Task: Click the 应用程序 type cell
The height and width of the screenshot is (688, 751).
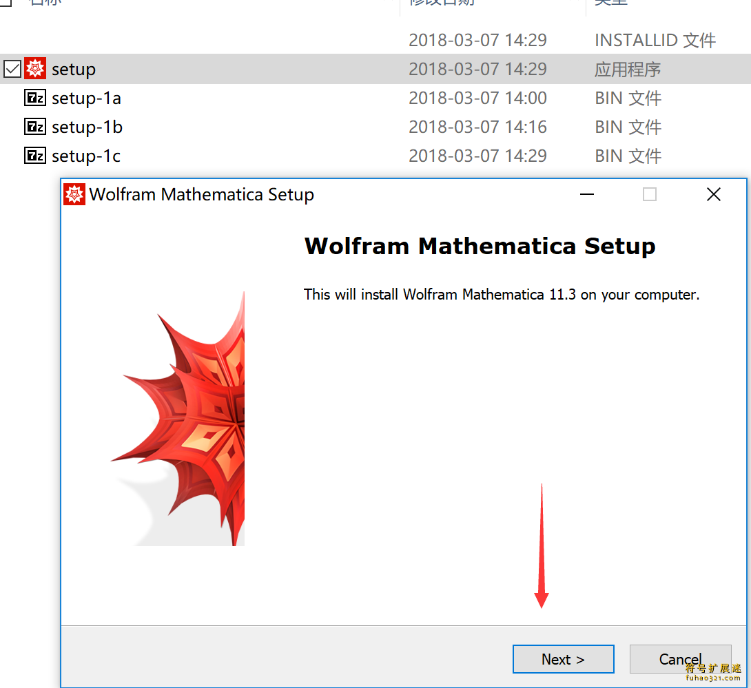Action: click(x=628, y=70)
